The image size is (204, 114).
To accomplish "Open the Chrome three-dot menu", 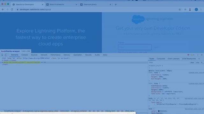I will click(x=201, y=9).
